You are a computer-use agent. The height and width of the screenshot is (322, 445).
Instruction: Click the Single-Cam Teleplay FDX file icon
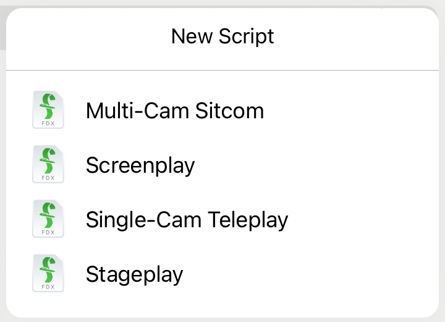[x=48, y=219]
